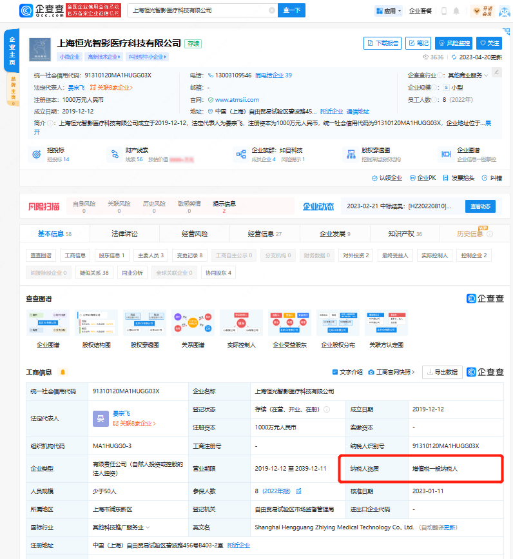Open the notification bell in header

pos(456,11)
